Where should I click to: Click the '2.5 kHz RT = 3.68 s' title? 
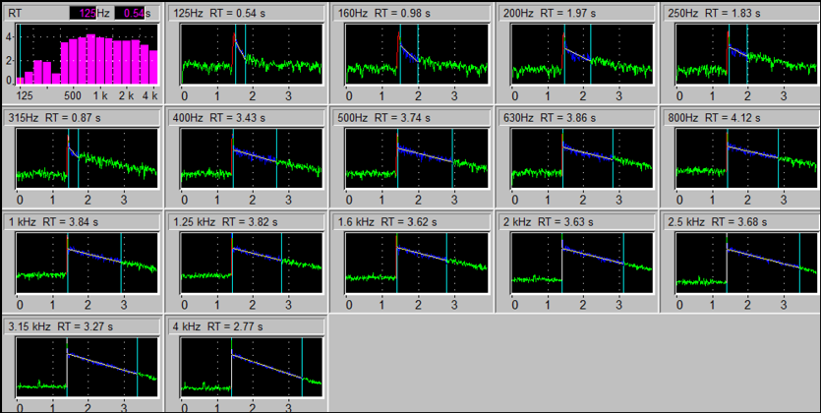[718, 222]
